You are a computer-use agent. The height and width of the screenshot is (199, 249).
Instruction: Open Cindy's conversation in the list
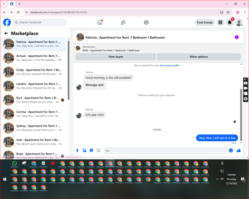pyautogui.click(x=34, y=72)
